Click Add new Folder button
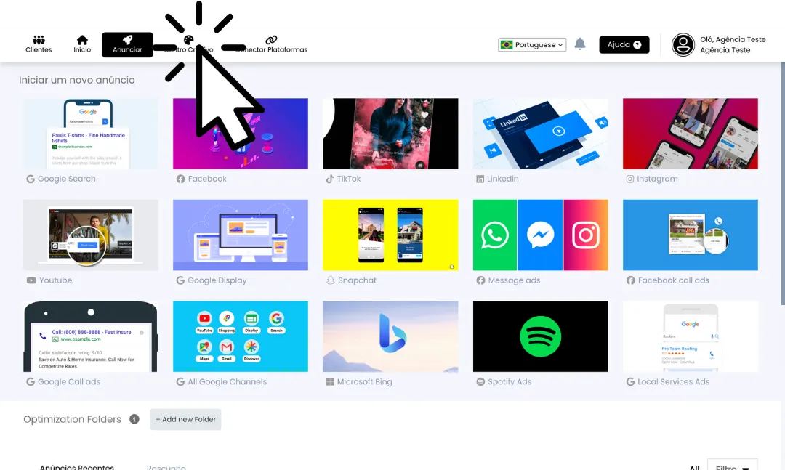Screen dimensions: 785x470 point(186,419)
